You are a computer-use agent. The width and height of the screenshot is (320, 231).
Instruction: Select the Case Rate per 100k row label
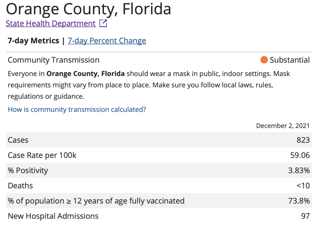[x=42, y=156]
